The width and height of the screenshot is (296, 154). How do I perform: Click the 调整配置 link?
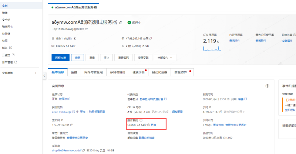click(x=177, y=112)
